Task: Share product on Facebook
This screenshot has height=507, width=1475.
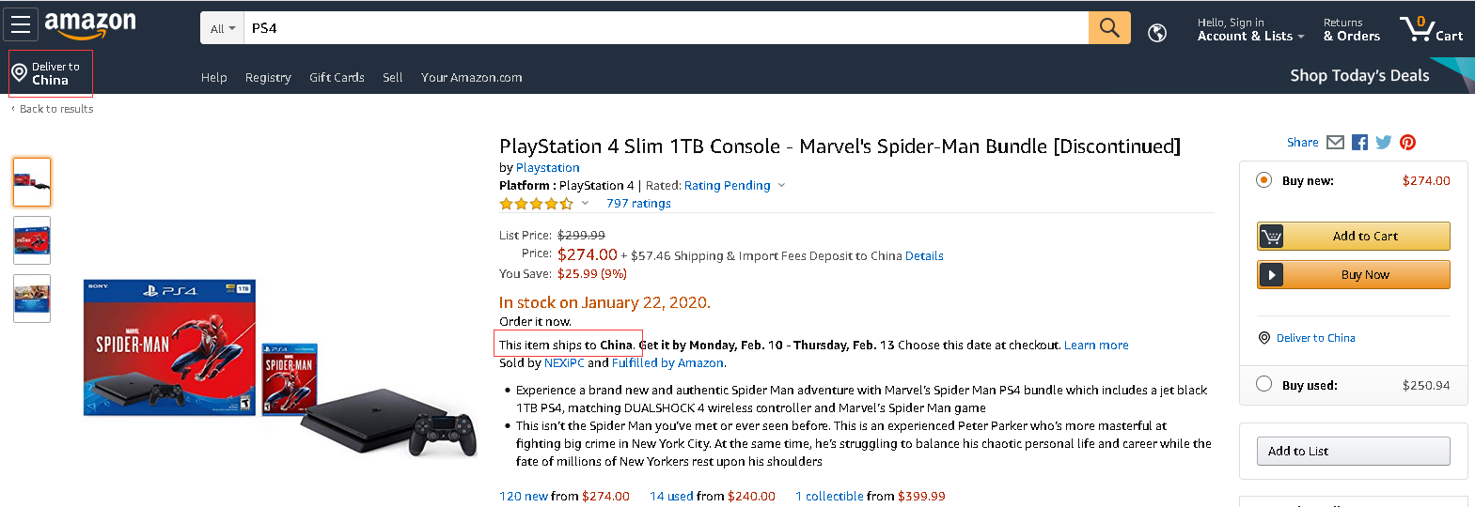Action: click(1359, 143)
